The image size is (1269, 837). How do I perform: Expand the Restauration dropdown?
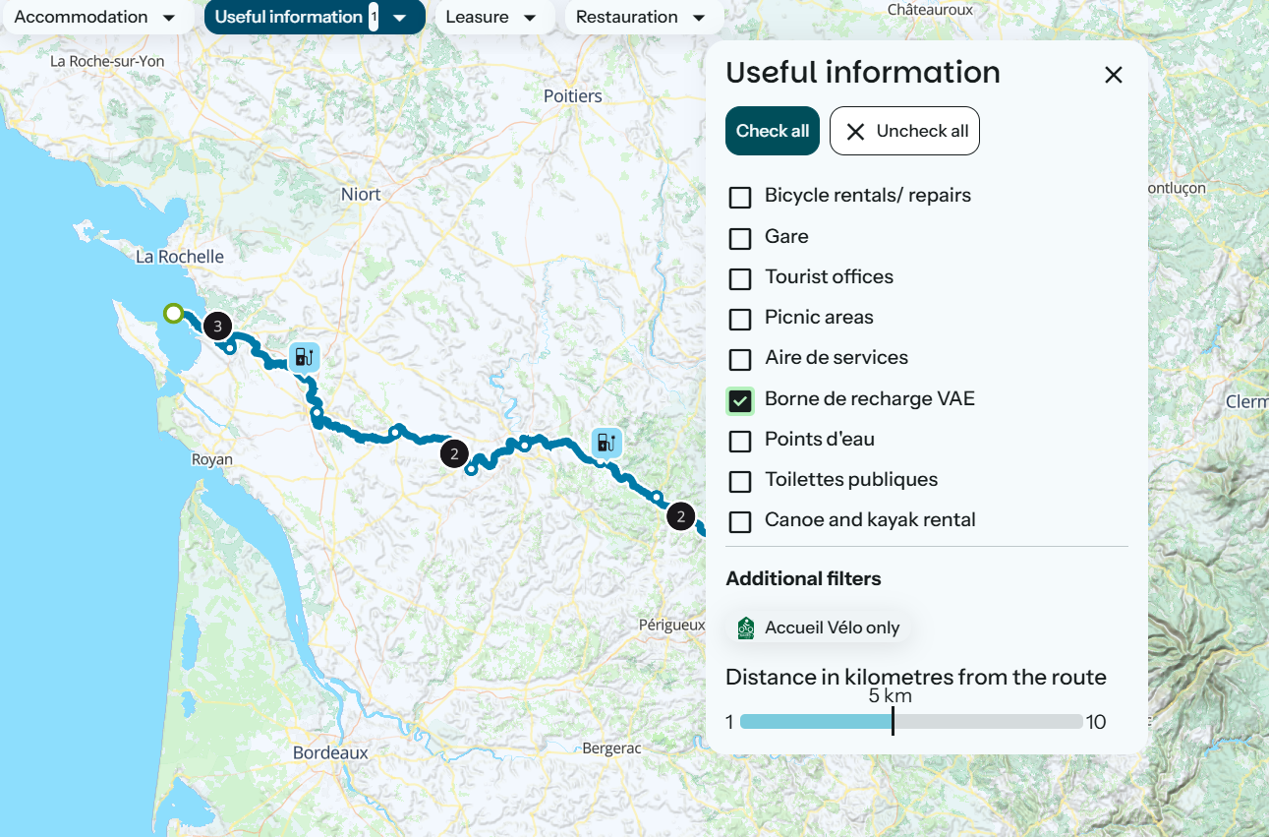pos(641,17)
